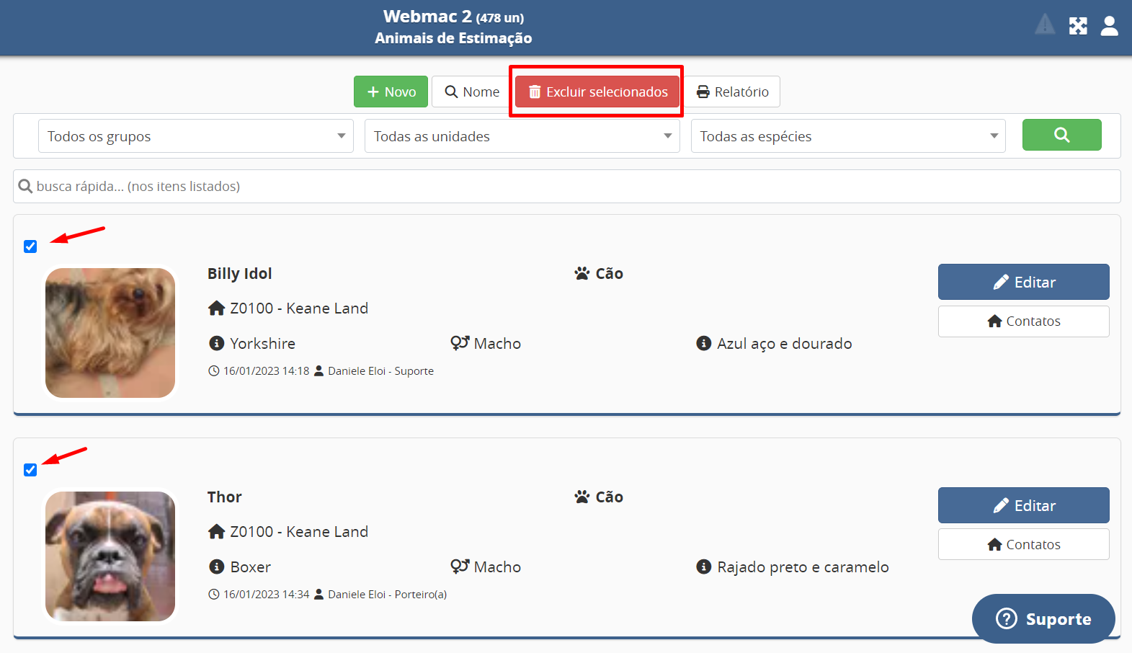The width and height of the screenshot is (1132, 653).
Task: Open the Relatório report option
Action: point(732,92)
